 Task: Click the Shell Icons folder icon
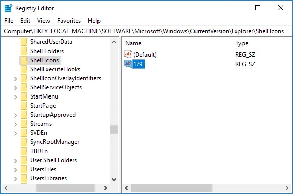coord(24,60)
